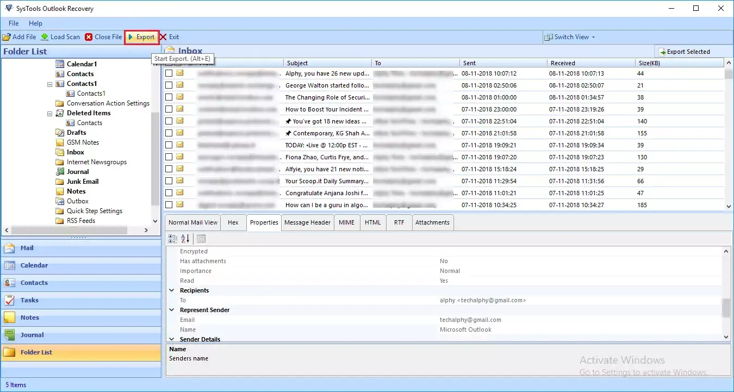Open Load Scan from the toolbar
Image resolution: width=734 pixels, height=392 pixels.
pyautogui.click(x=60, y=37)
